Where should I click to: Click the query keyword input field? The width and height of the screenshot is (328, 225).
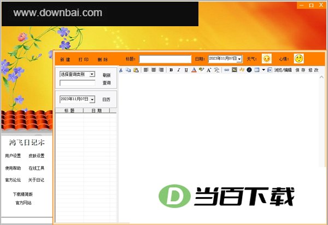[x=78, y=83]
